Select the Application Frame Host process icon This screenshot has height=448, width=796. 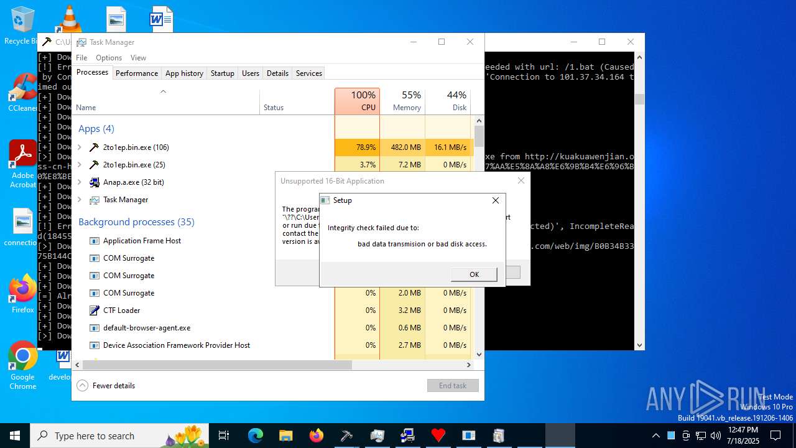(95, 241)
